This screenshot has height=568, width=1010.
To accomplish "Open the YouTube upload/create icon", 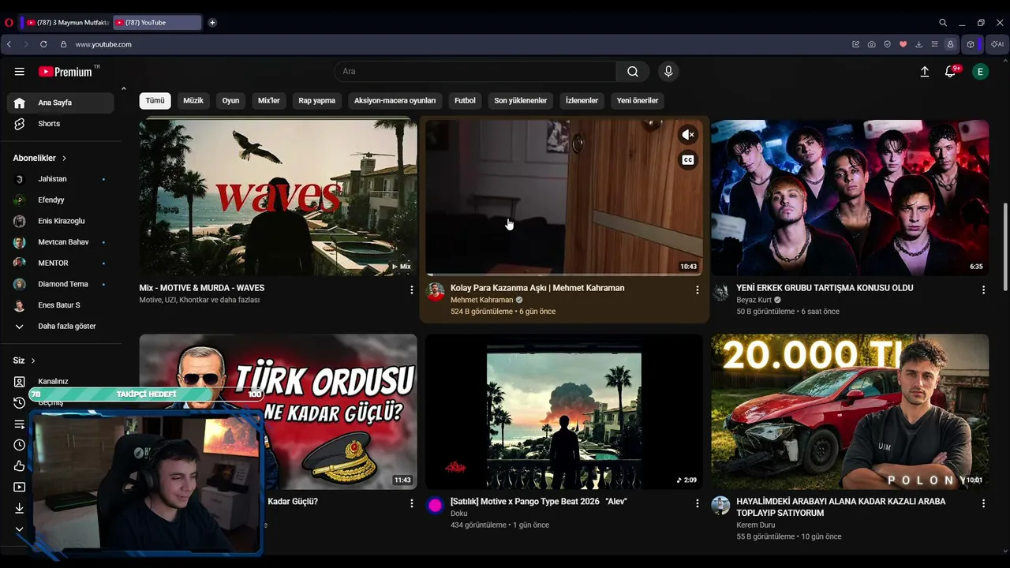I will pyautogui.click(x=925, y=72).
